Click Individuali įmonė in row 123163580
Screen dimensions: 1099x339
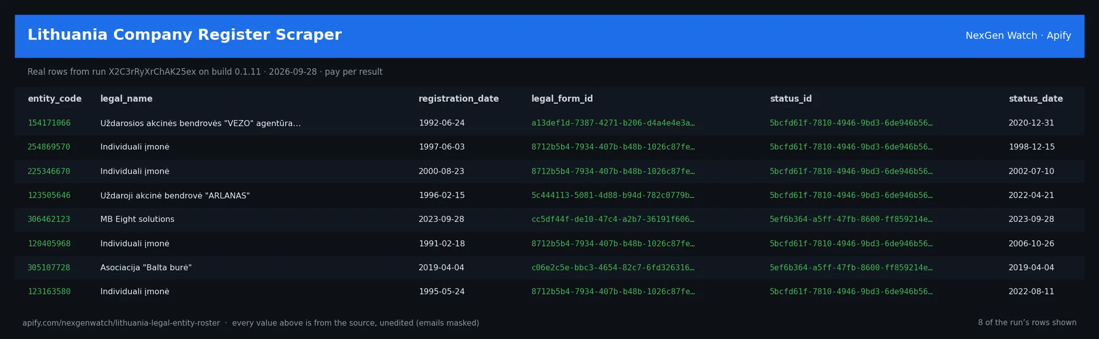tap(135, 292)
